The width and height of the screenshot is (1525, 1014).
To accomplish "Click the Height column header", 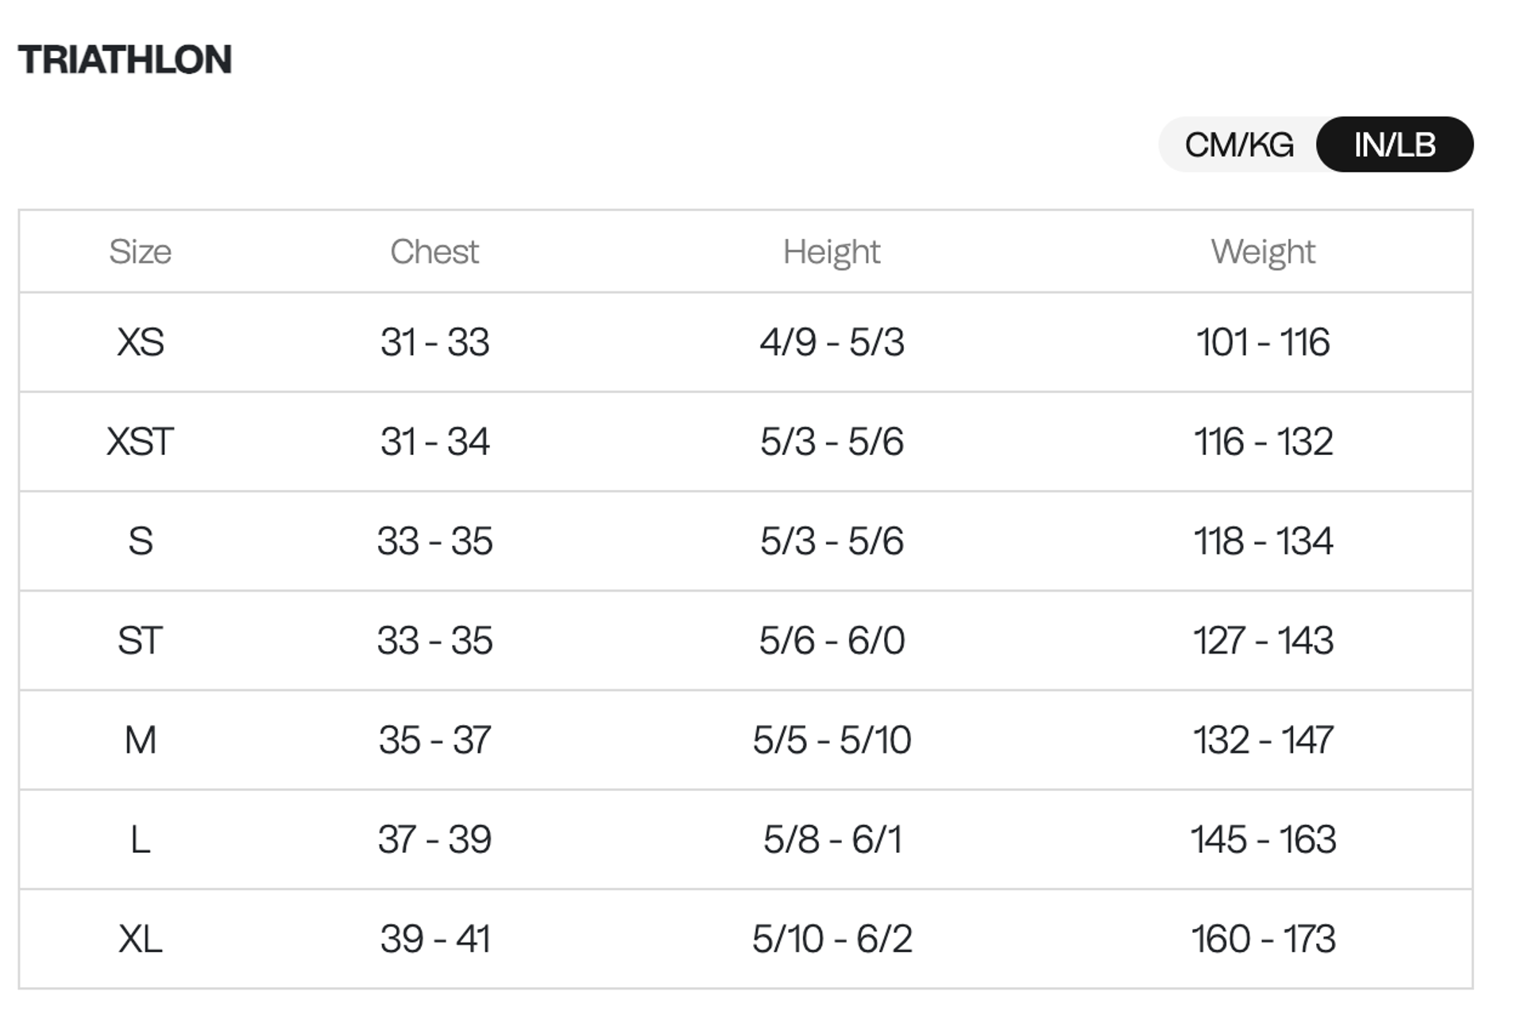I will (831, 252).
